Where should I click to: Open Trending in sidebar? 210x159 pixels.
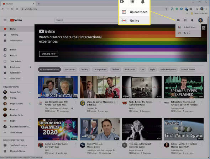[17, 34]
